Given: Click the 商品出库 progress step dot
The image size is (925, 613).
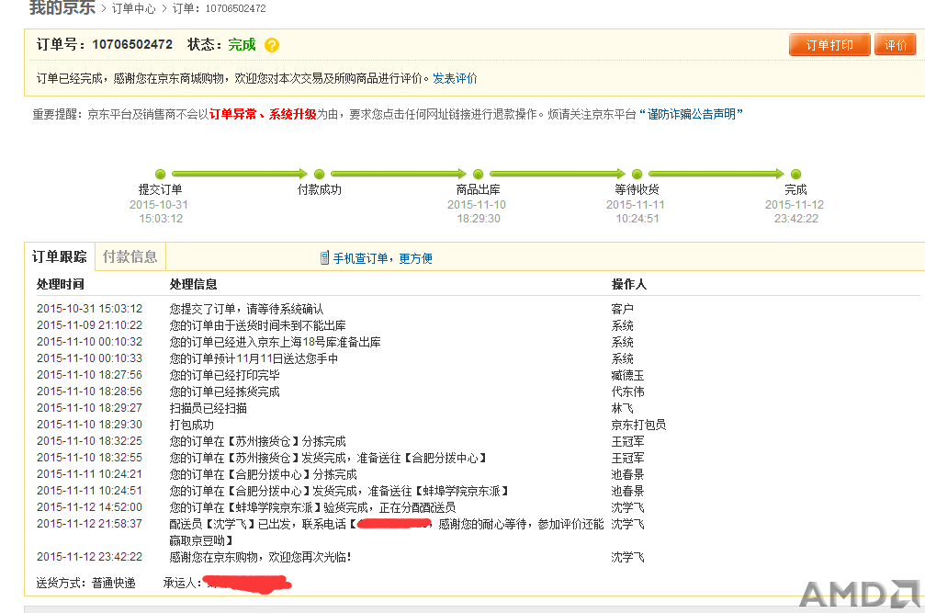Looking at the screenshot, I should (479, 174).
